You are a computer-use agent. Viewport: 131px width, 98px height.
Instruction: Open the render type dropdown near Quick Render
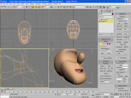click(x=113, y=7)
